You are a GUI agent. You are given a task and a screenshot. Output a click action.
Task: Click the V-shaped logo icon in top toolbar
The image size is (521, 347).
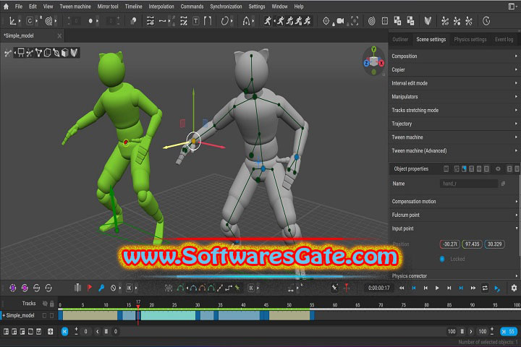point(428,21)
